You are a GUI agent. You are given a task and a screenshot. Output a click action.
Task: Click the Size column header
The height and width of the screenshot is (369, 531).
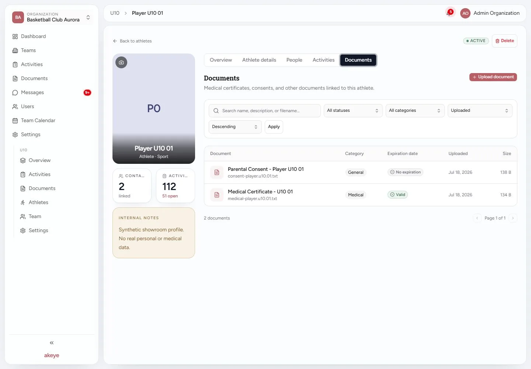(x=507, y=154)
